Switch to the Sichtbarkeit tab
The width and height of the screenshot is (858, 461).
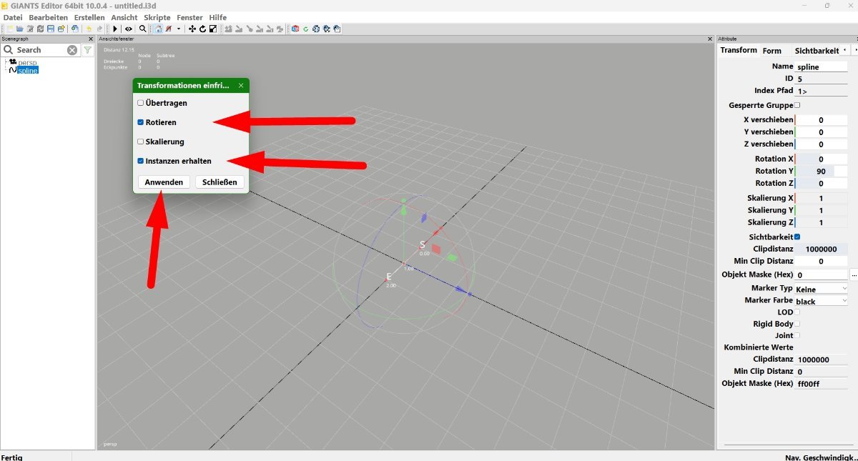pyautogui.click(x=817, y=51)
